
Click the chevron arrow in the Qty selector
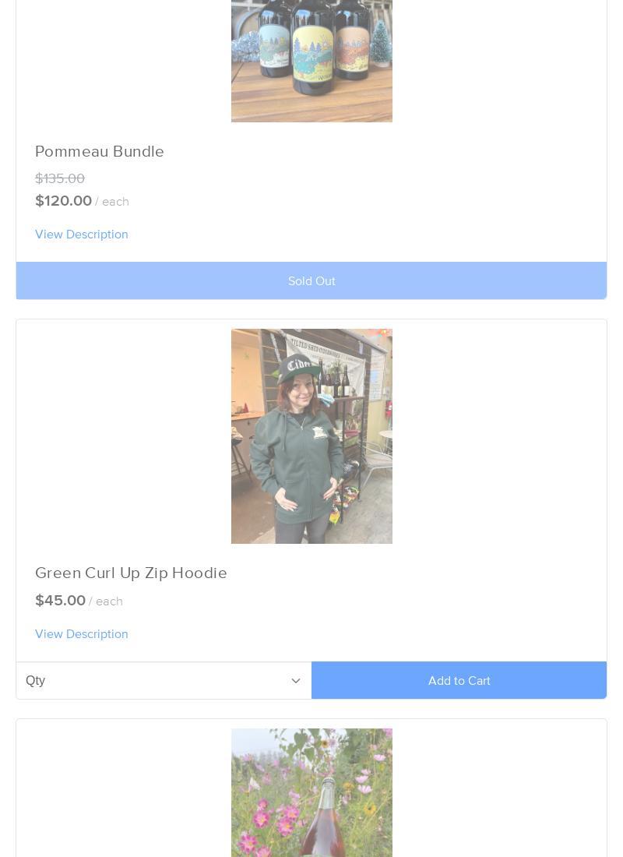point(296,680)
